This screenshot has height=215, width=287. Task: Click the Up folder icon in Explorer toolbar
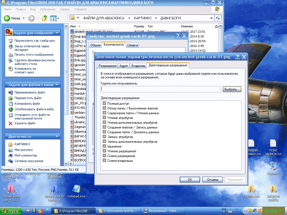tap(45, 18)
